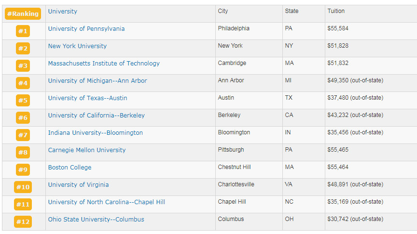Open University of Michigan--Ann Arbor link
Screen dimensions: 417x234
(97, 81)
